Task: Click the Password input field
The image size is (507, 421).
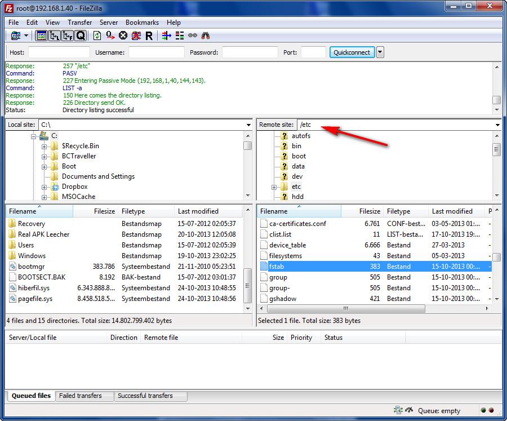Action: (x=250, y=52)
